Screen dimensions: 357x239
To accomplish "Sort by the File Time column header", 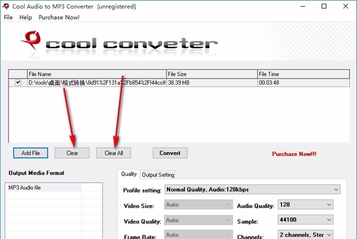I will pos(303,74).
